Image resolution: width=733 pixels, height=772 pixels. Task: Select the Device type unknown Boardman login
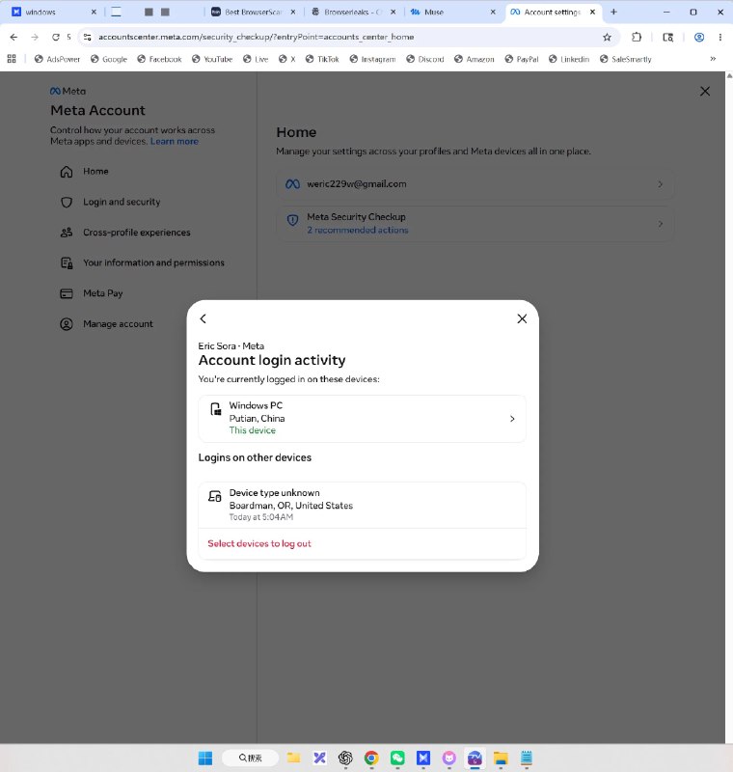point(362,505)
